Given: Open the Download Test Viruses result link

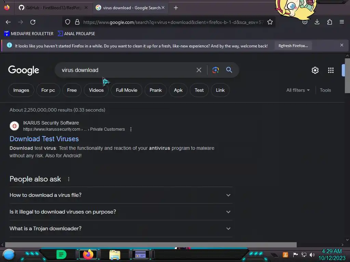Looking at the screenshot, I should 44,139.
